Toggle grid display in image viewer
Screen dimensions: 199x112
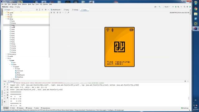(x=54, y=12)
